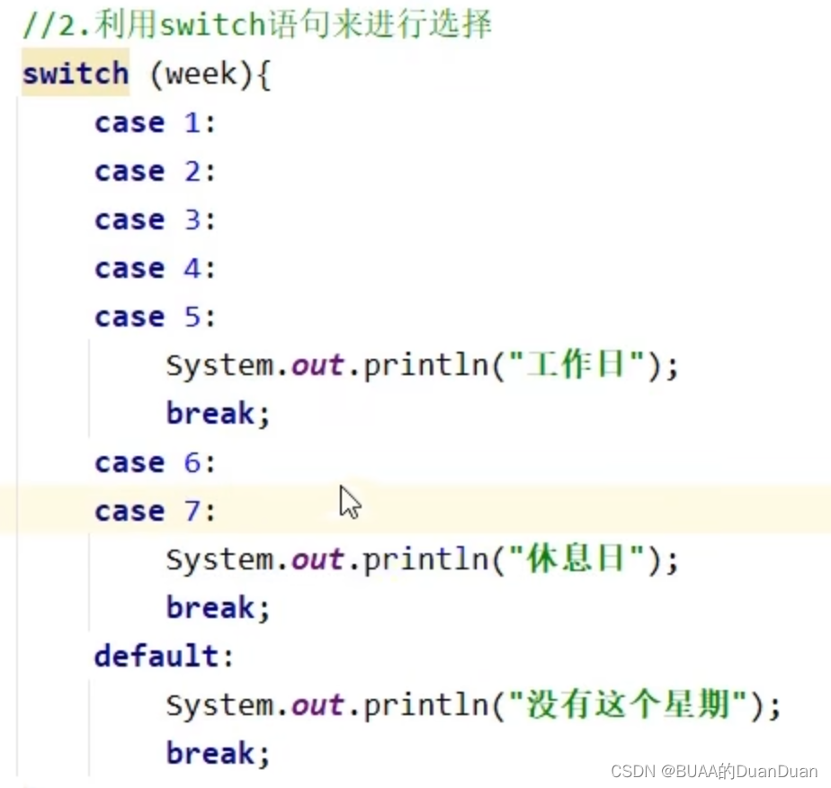Click the comment about switch 语句选择
Image resolution: width=831 pixels, height=788 pixels.
pos(256,25)
